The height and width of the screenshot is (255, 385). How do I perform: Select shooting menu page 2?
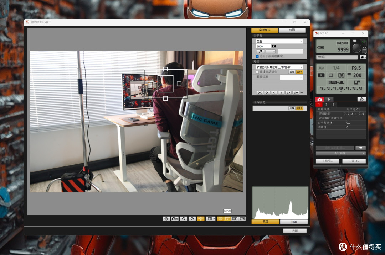(x=326, y=105)
